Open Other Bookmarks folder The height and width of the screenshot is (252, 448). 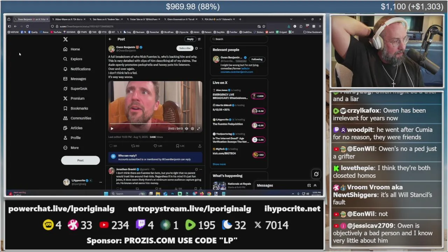coord(313,32)
